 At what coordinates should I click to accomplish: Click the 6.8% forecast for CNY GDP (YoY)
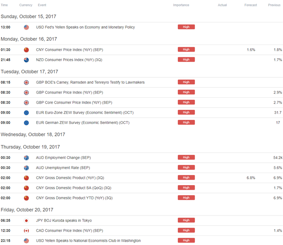[251, 178]
